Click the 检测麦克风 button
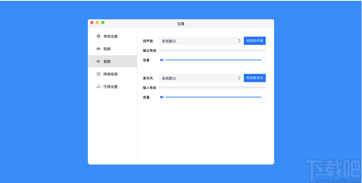 [255, 78]
